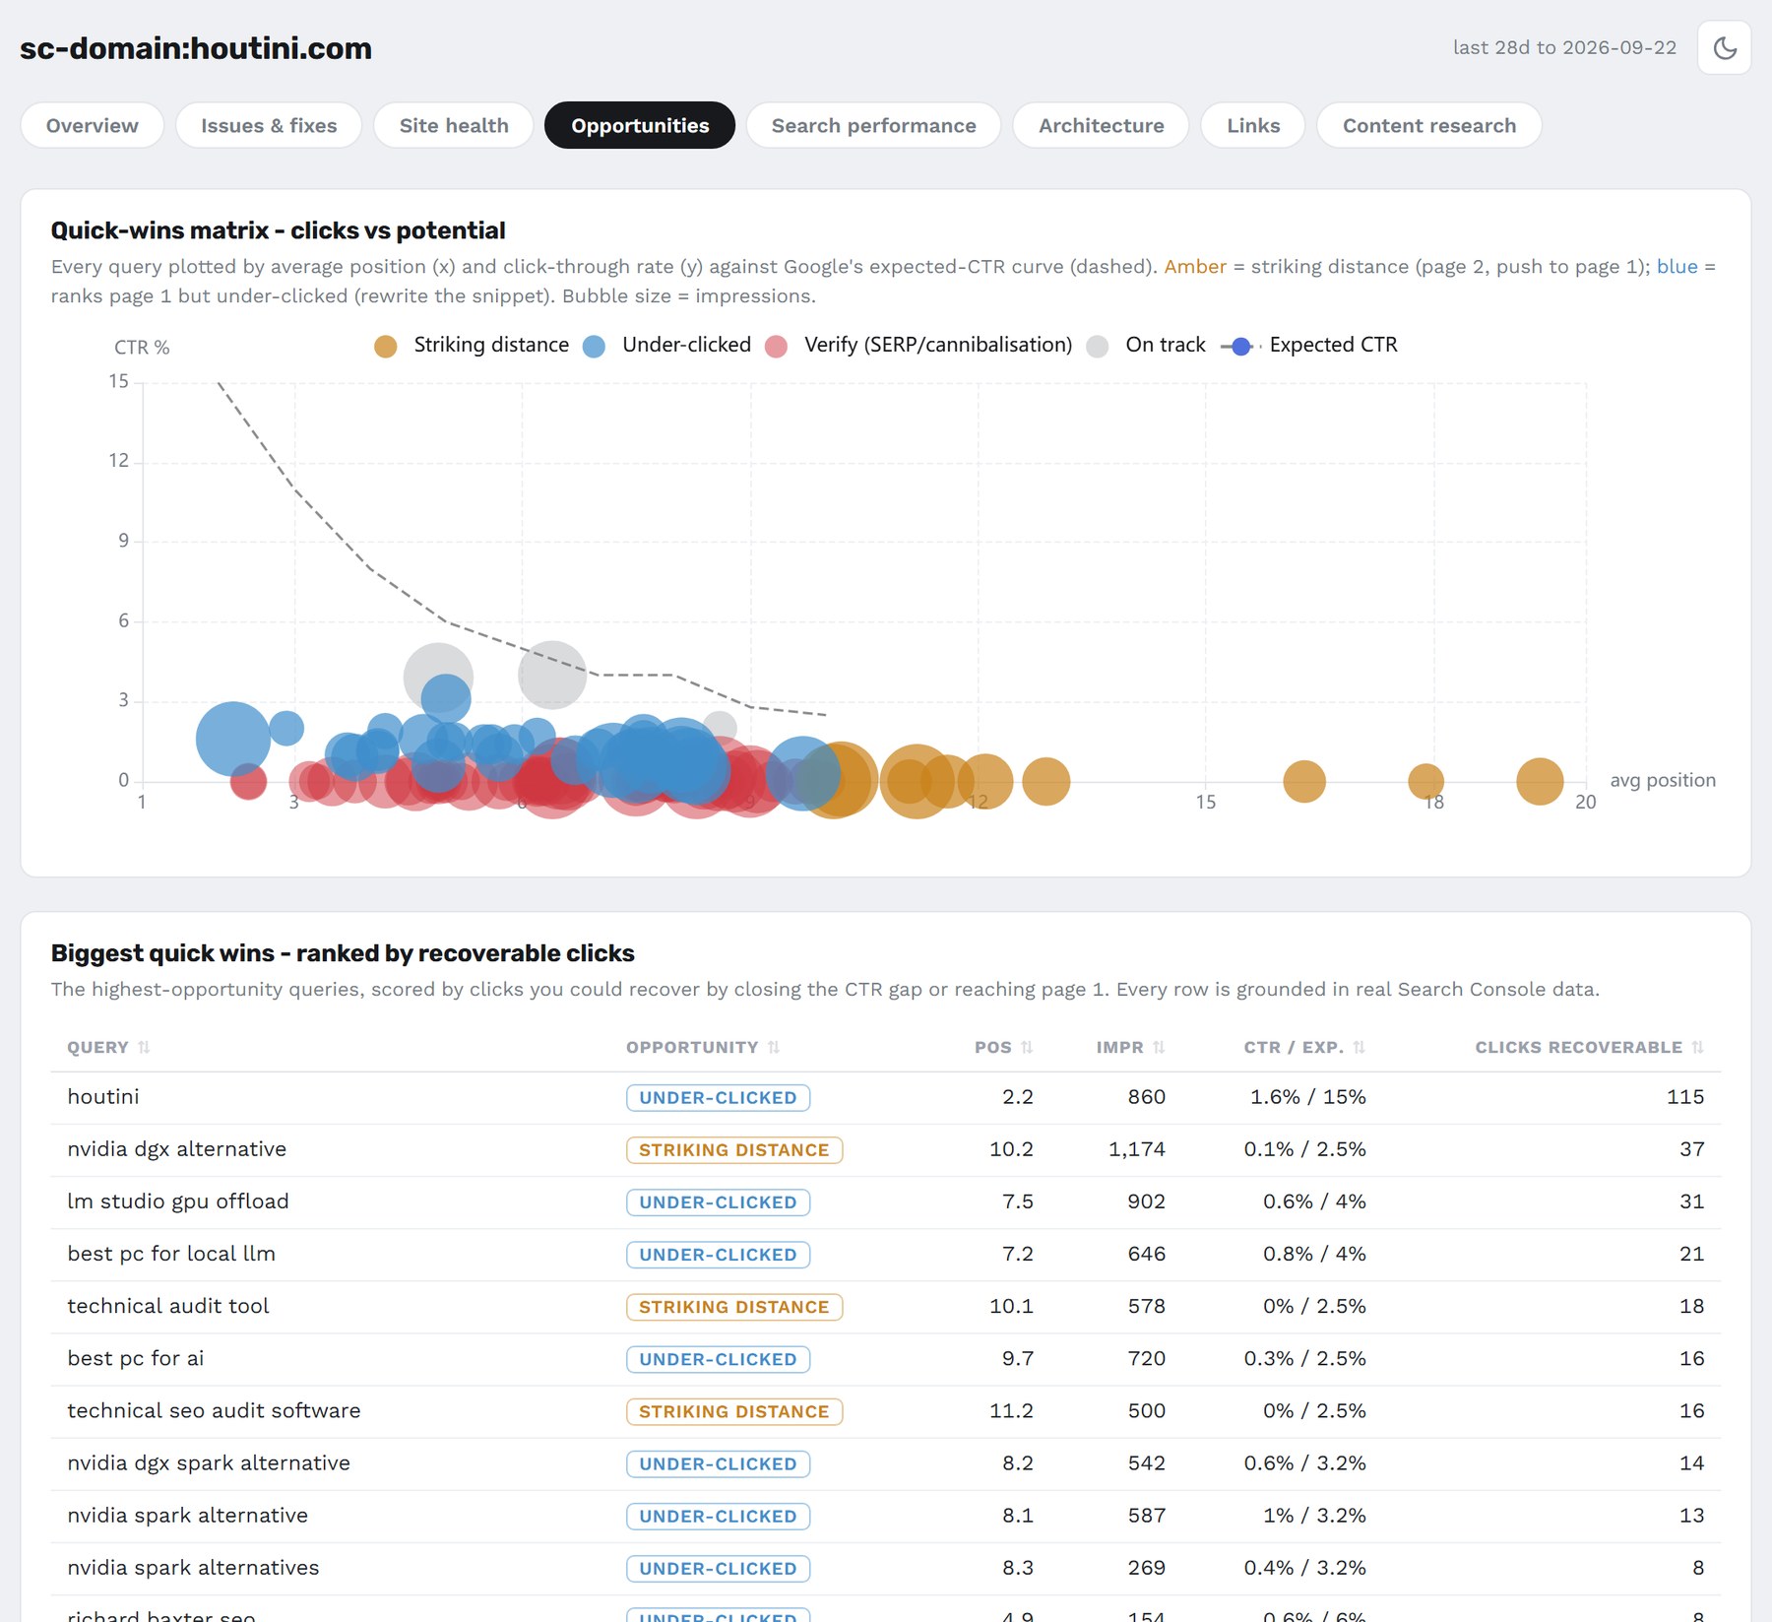Sort table by CTR / EXP. column arrows
The height and width of the screenshot is (1622, 1772).
(1359, 1047)
